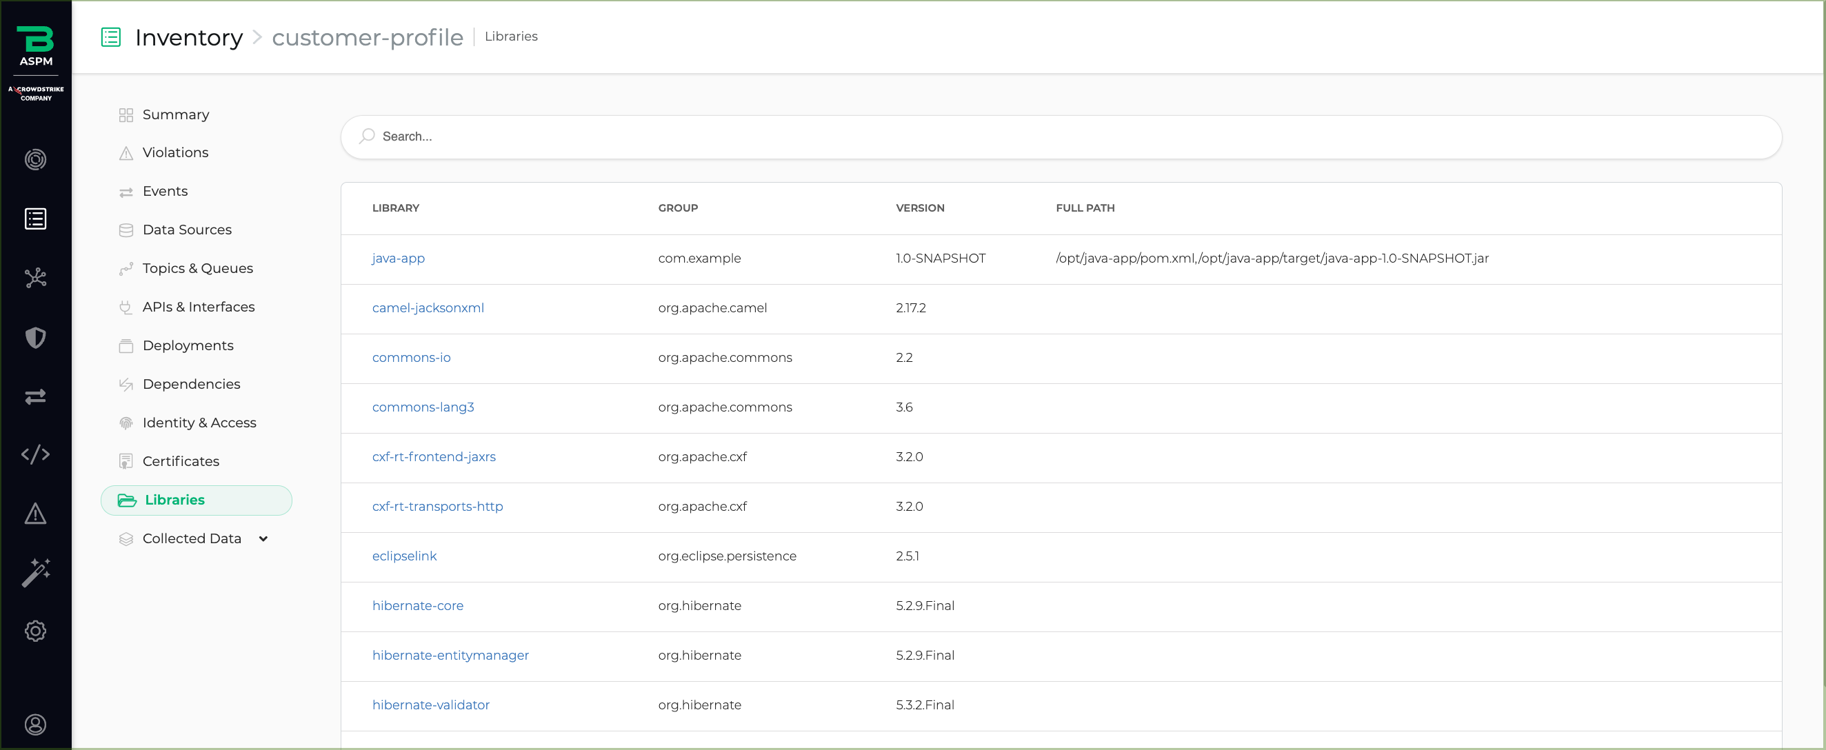This screenshot has width=1826, height=750.
Task: Click the java-app full path text
Action: pos(1272,259)
